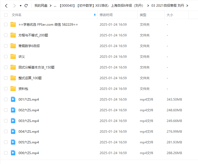Open folder name 整式运算_100题
Screen dimensions: 198x164
click(30, 78)
